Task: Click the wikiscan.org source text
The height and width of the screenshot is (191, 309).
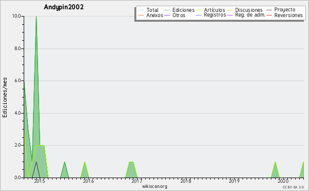Action: [154, 186]
